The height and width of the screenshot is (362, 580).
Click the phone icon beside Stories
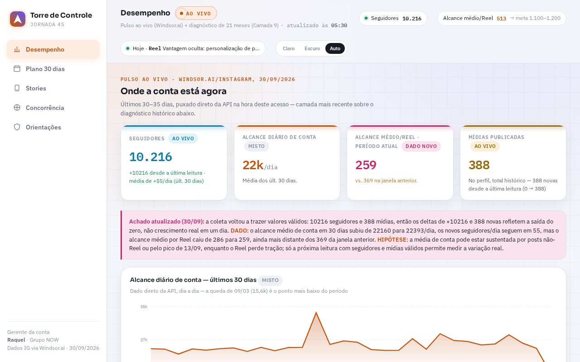[17, 88]
